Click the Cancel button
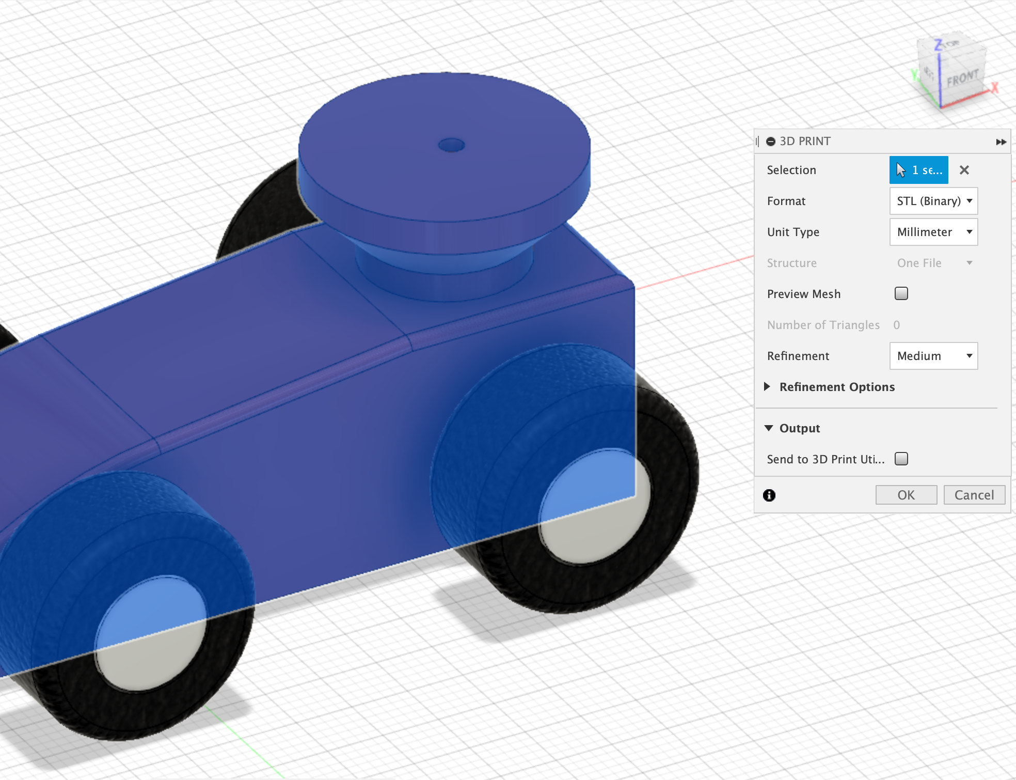This screenshot has height=780, width=1016. [974, 495]
